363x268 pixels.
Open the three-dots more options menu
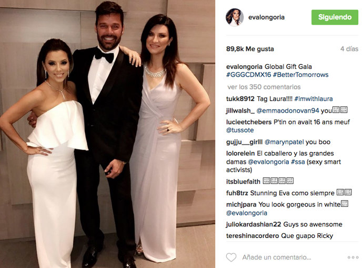click(353, 257)
